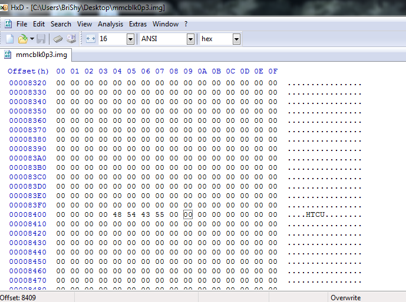The height and width of the screenshot is (302, 406).
Task: Click the Open disk icon
Action: (x=71, y=39)
